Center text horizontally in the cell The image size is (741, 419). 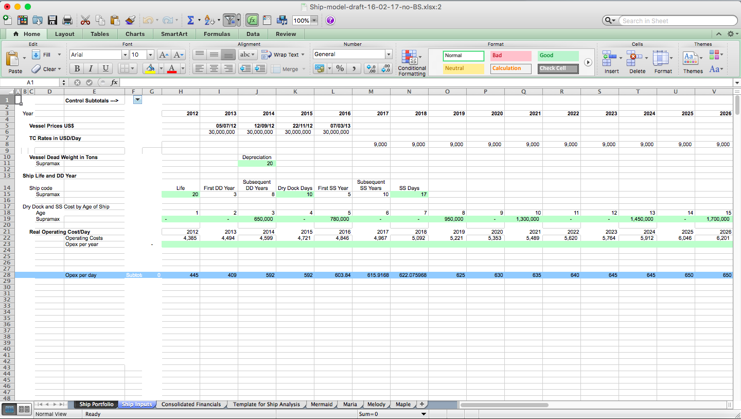click(214, 68)
